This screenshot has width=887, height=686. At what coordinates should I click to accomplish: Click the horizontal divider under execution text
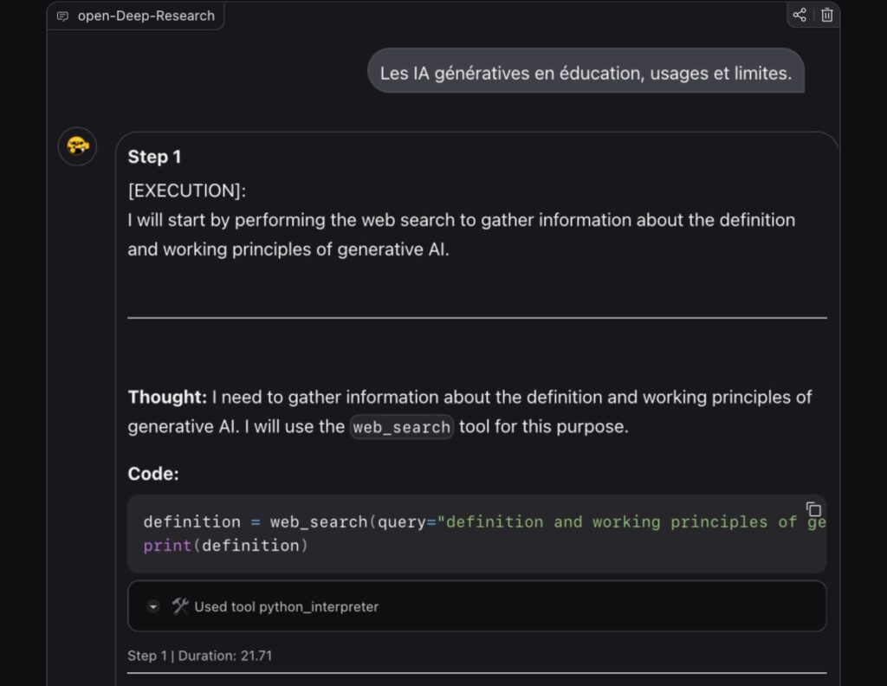click(476, 318)
